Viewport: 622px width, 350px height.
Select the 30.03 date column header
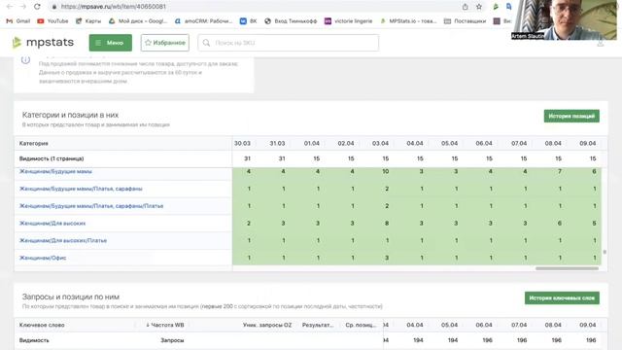[x=242, y=143]
